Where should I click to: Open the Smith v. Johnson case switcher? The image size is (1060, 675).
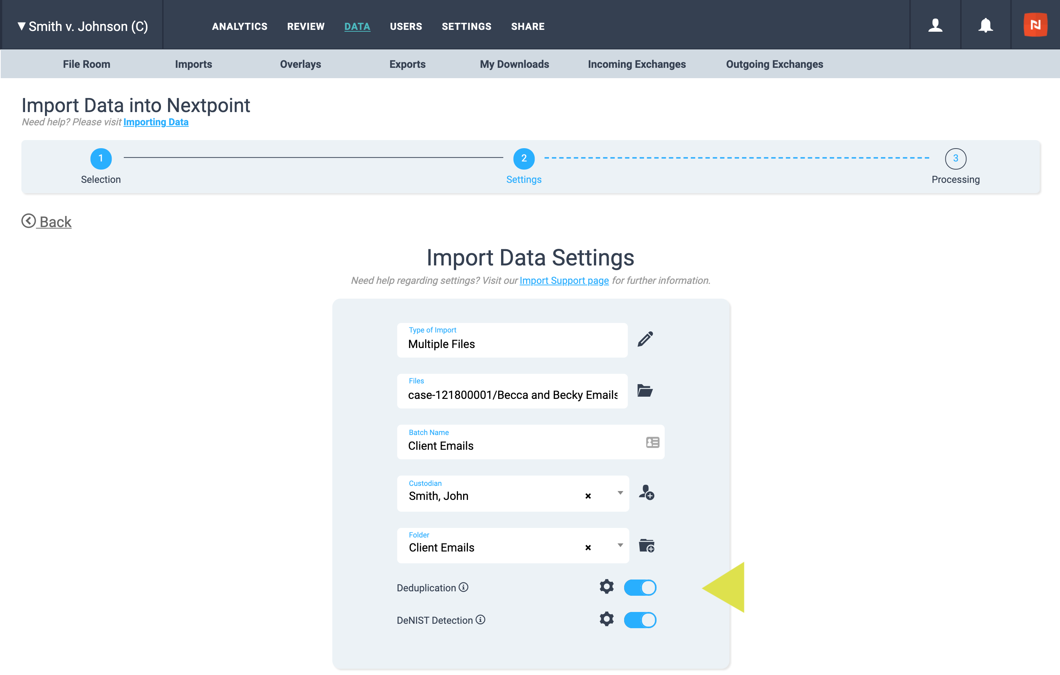pos(83,27)
